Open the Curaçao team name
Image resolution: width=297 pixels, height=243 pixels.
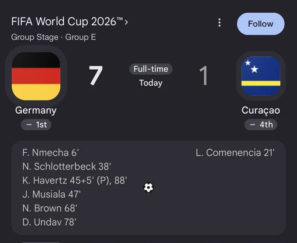click(x=261, y=110)
